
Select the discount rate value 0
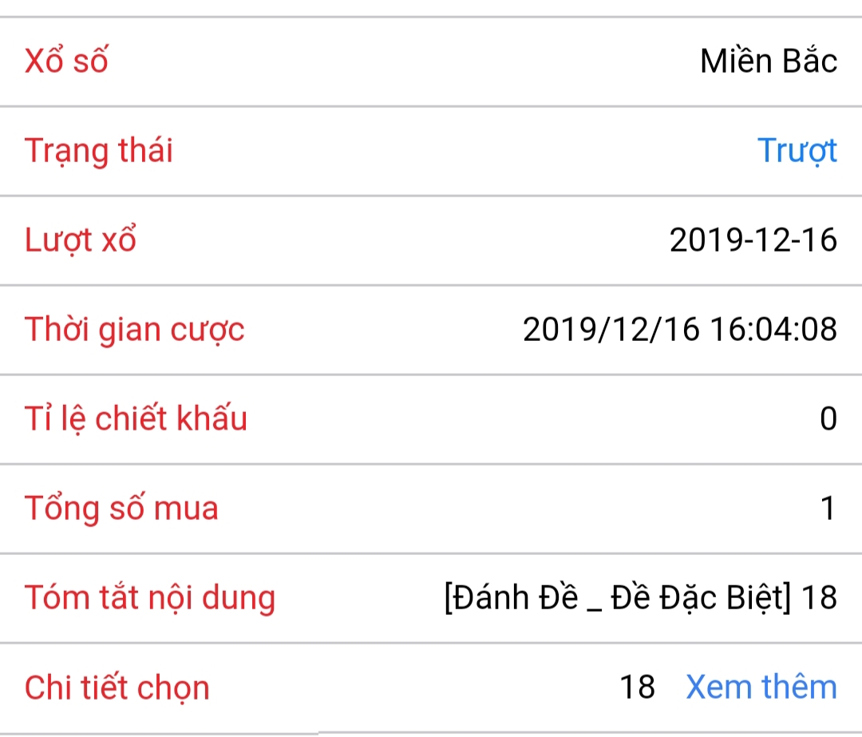coord(828,418)
